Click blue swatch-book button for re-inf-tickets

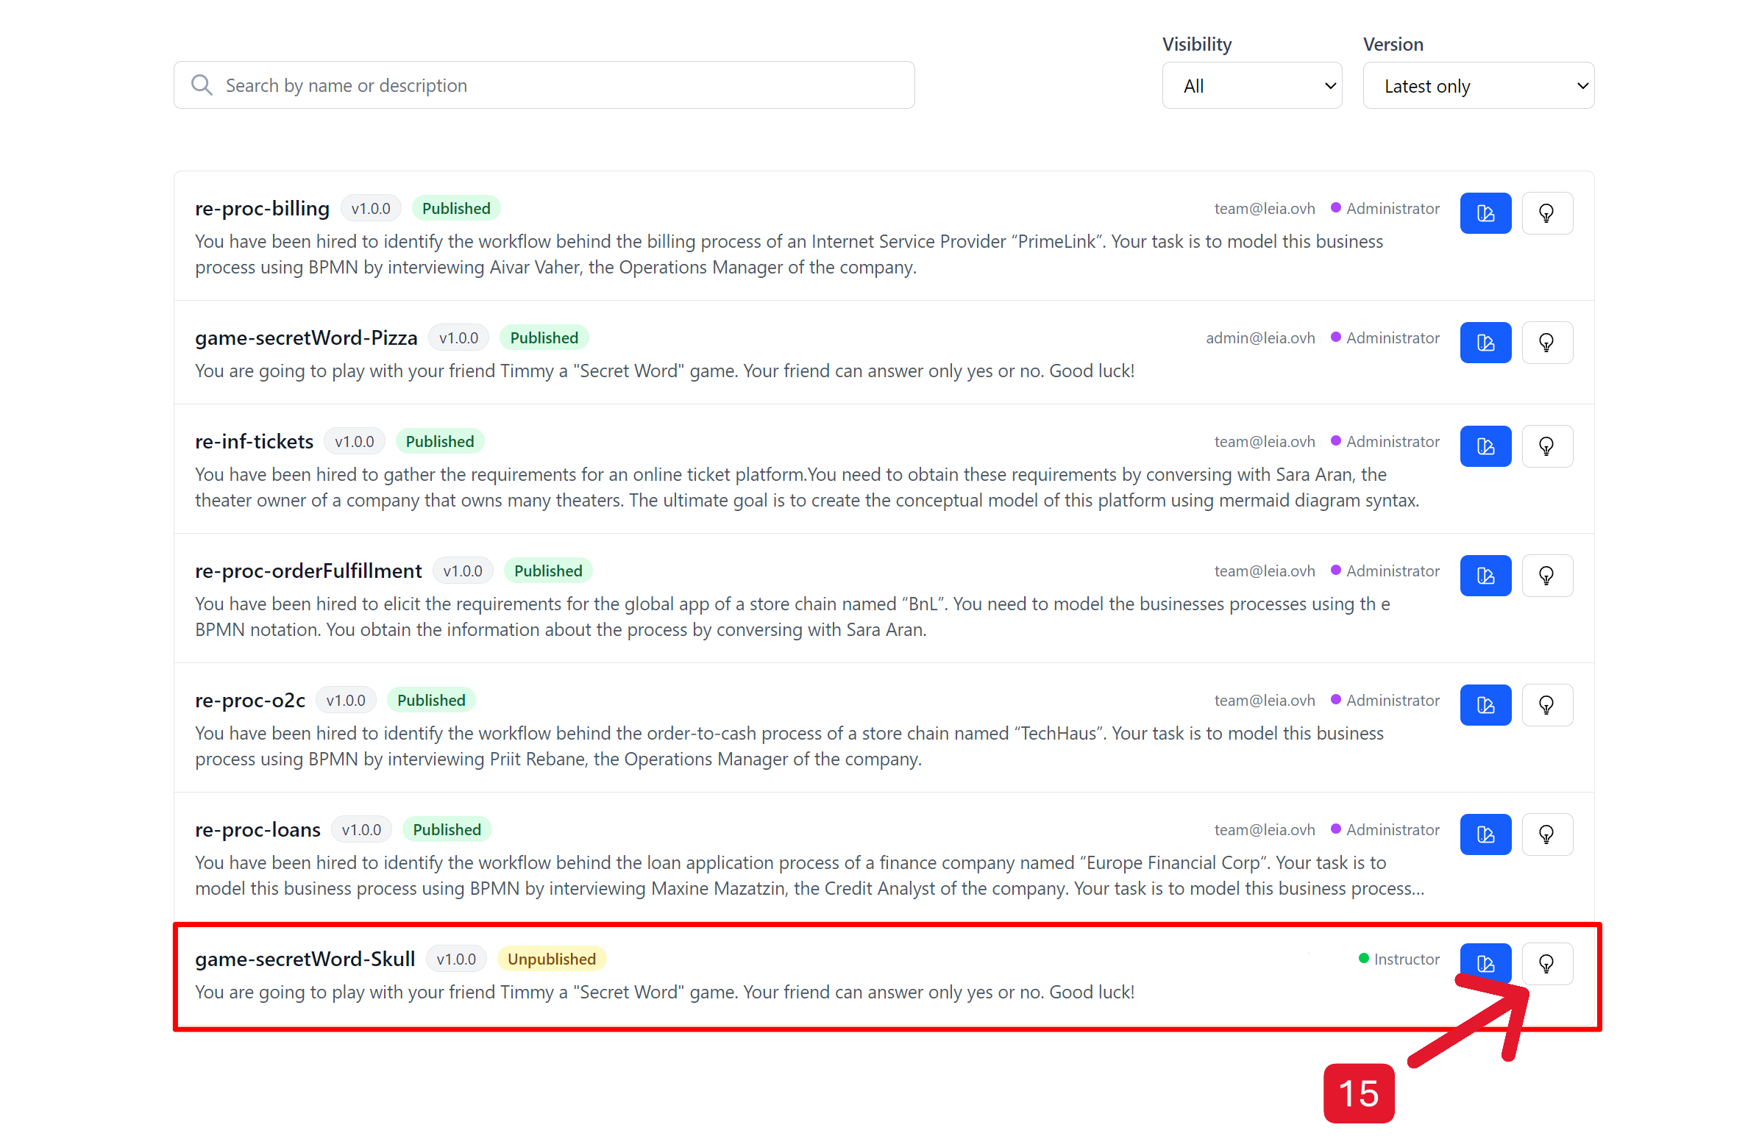tap(1485, 446)
